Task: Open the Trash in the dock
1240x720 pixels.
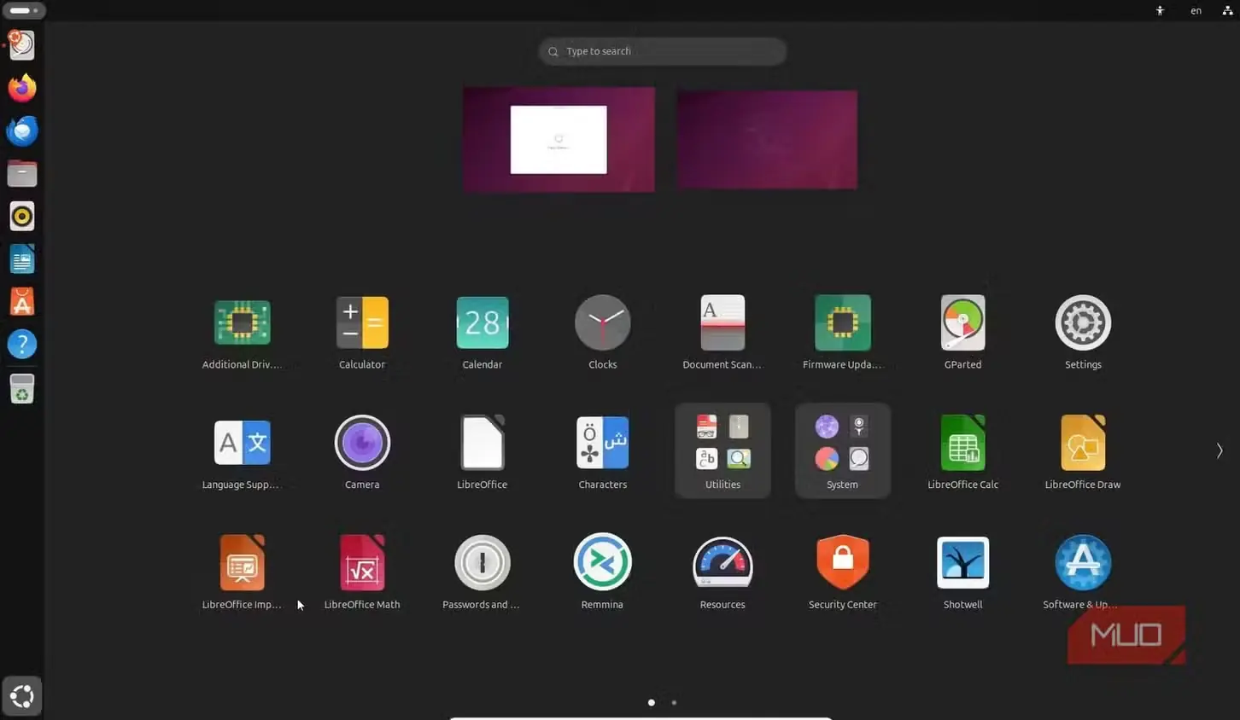Action: point(22,388)
